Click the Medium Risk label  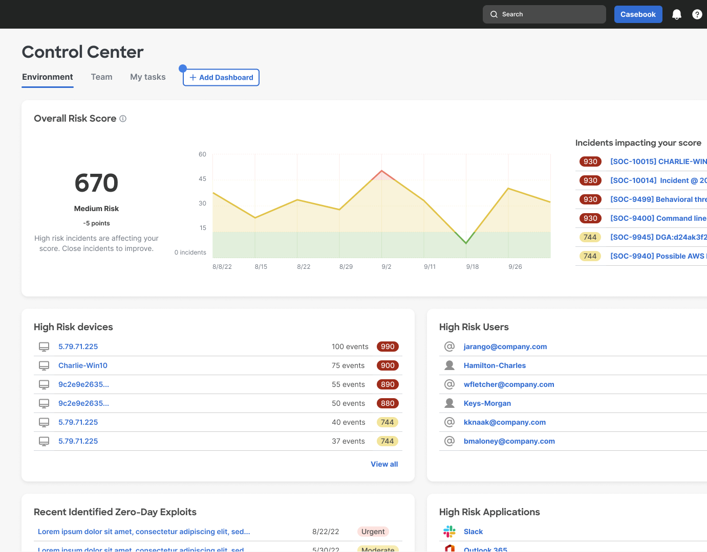pos(96,209)
